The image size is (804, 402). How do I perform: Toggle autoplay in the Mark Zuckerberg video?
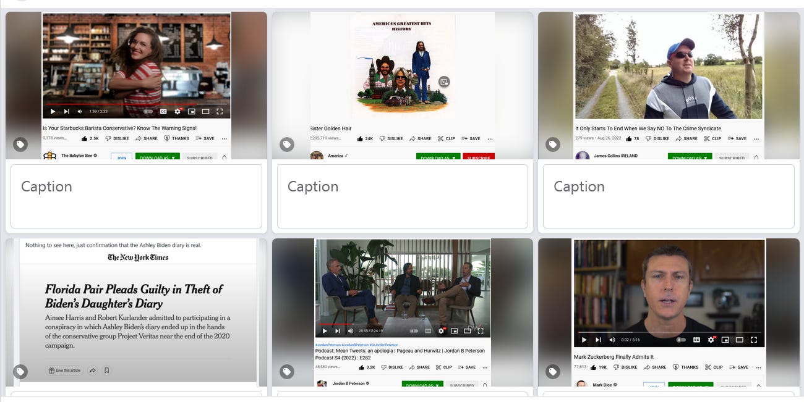[681, 340]
